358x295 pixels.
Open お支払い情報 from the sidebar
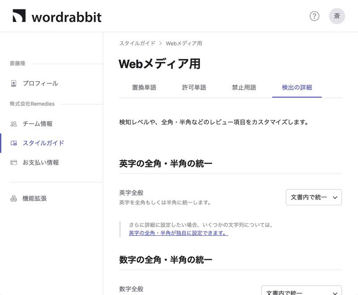(x=41, y=163)
